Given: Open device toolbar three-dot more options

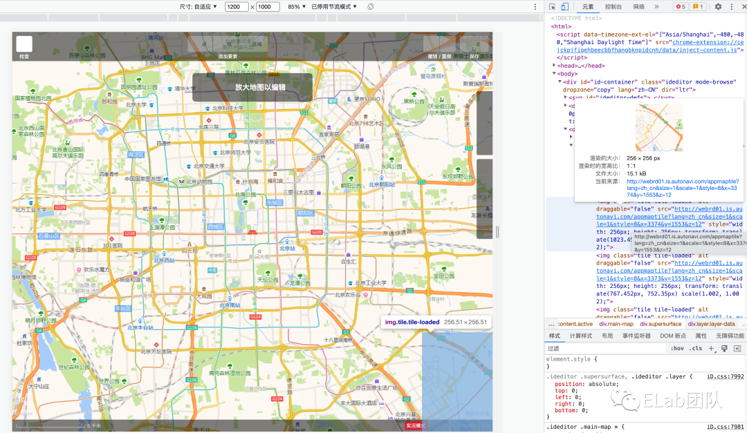Looking at the screenshot, I should click(x=535, y=7).
